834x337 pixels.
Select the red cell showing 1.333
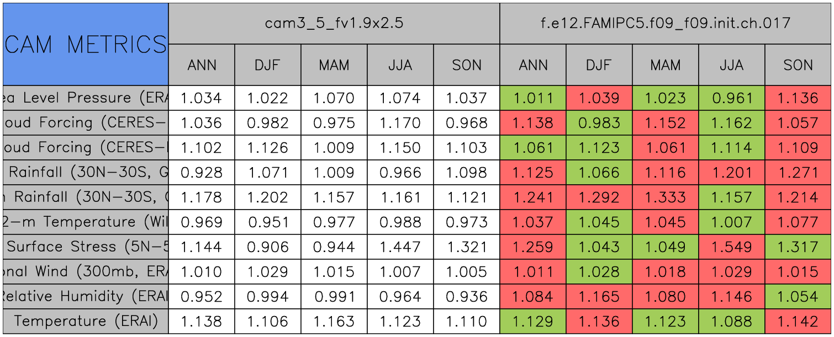(666, 197)
